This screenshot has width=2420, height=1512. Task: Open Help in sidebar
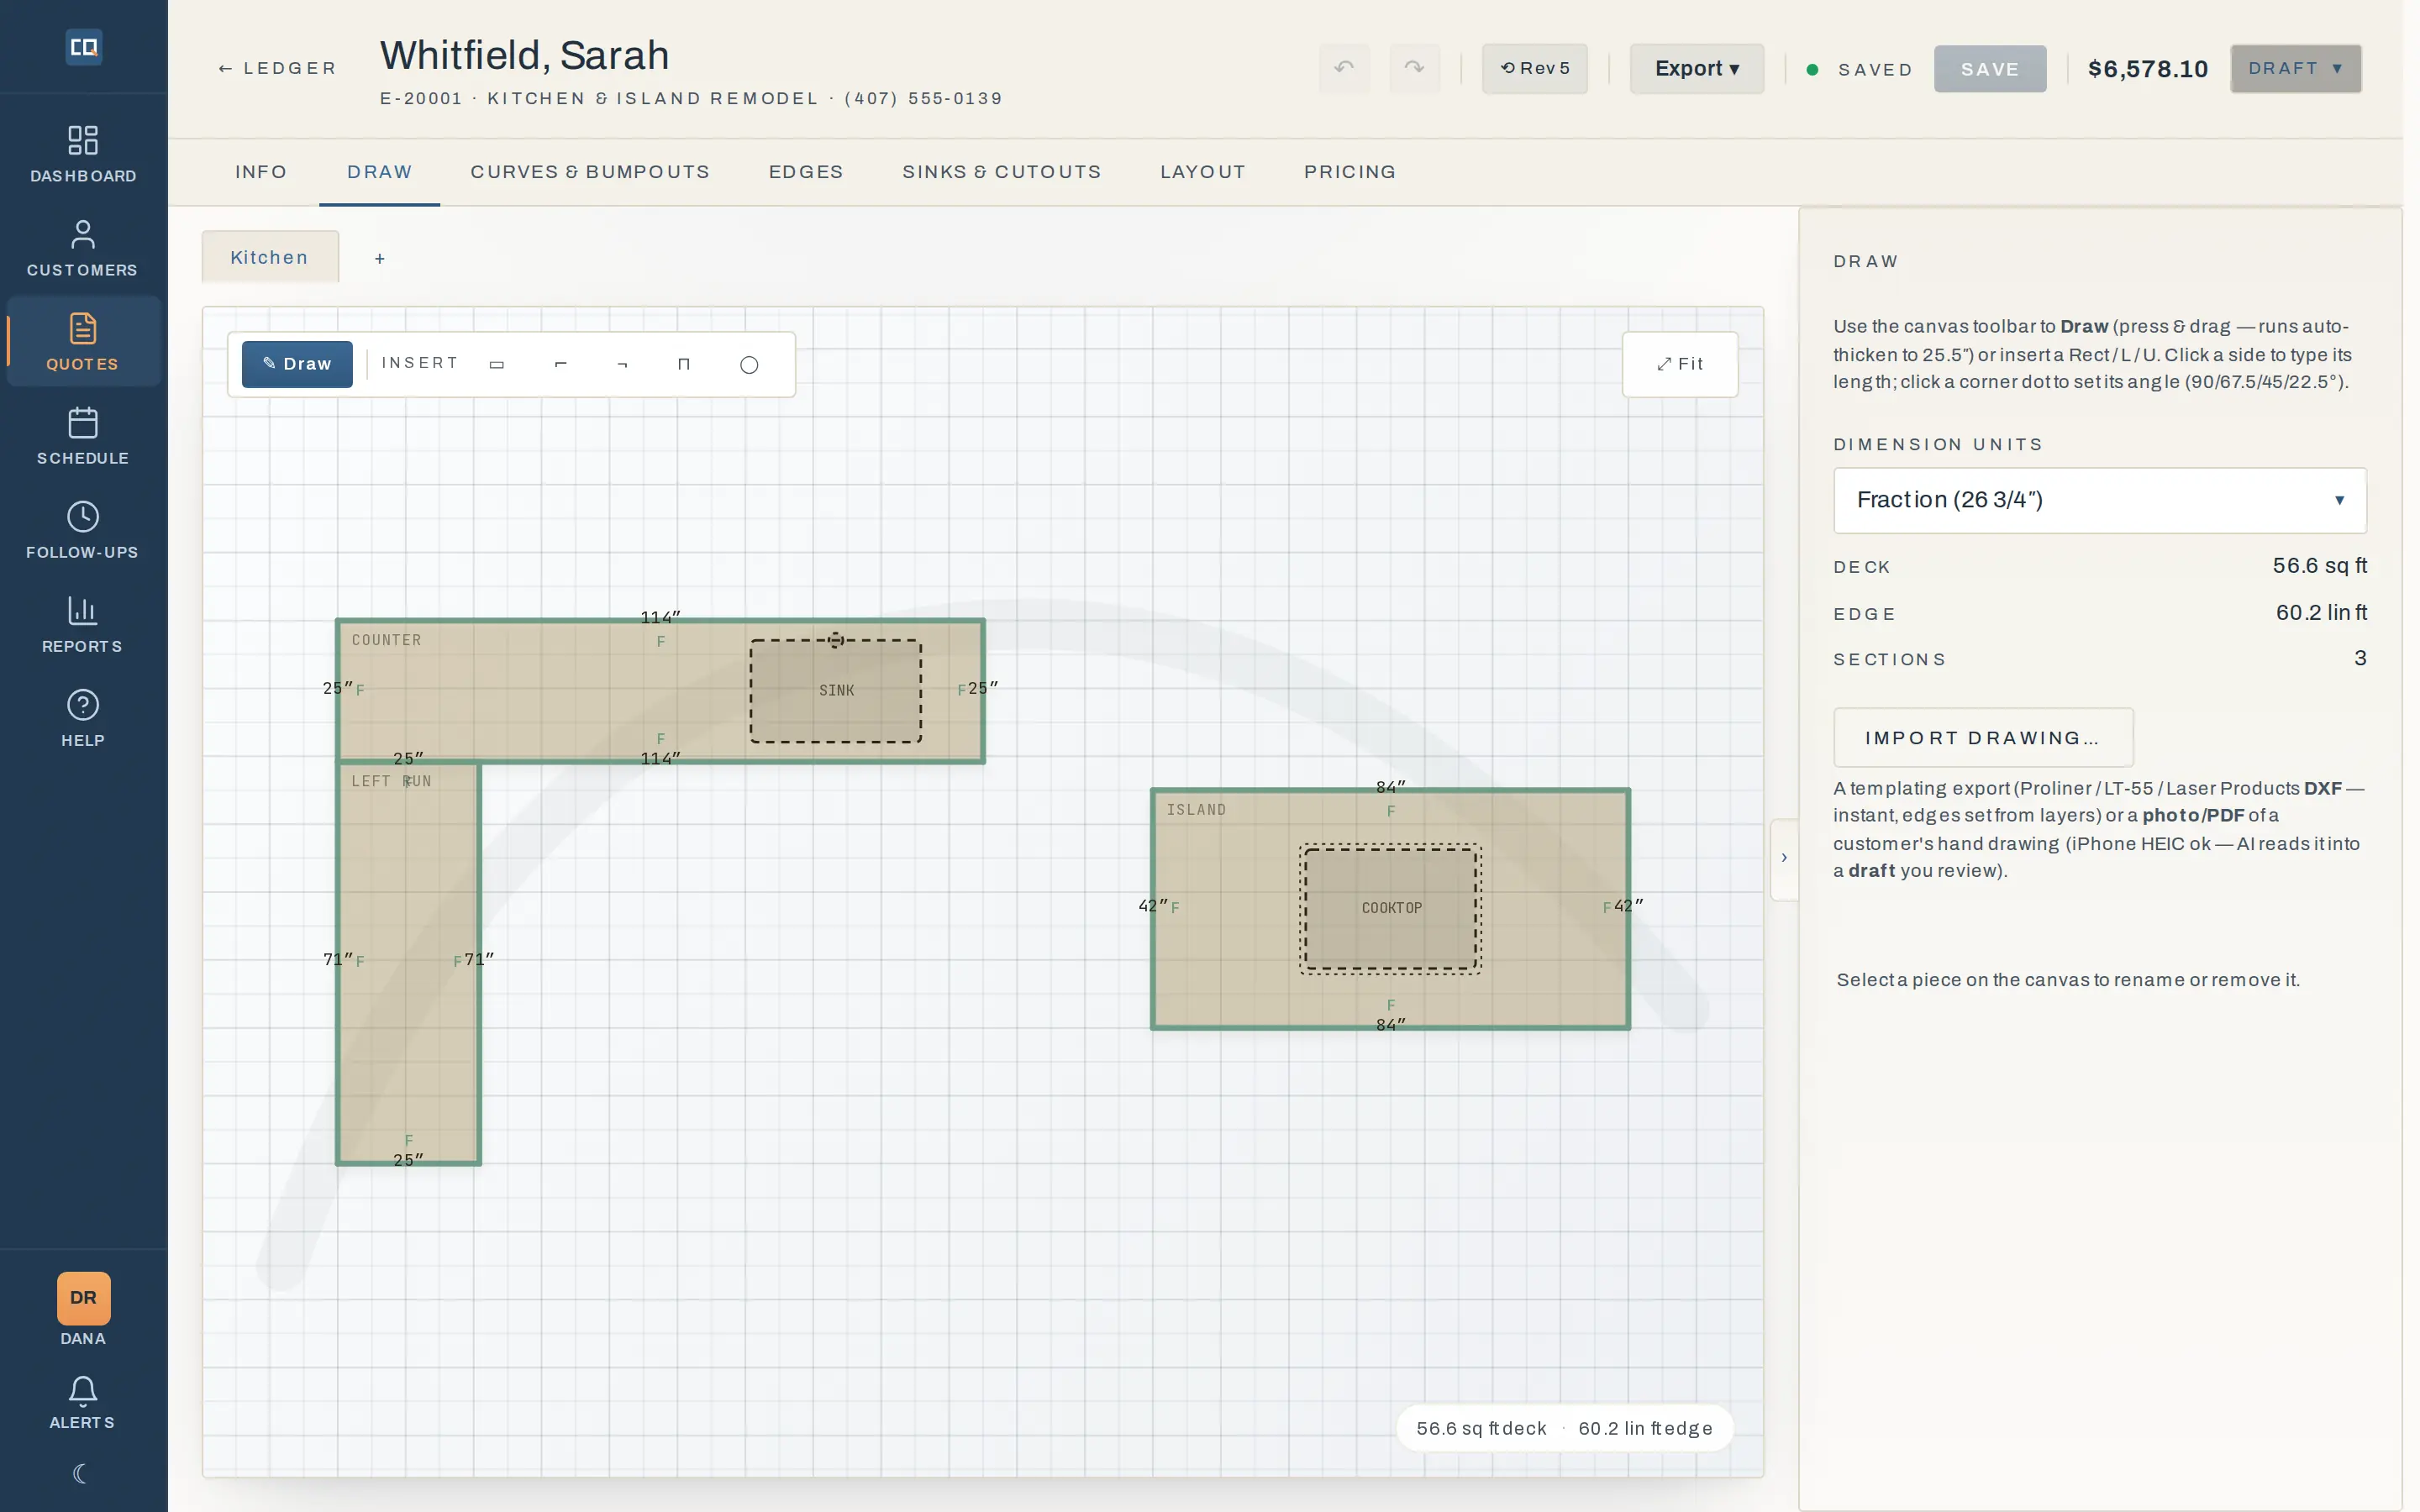point(83,718)
